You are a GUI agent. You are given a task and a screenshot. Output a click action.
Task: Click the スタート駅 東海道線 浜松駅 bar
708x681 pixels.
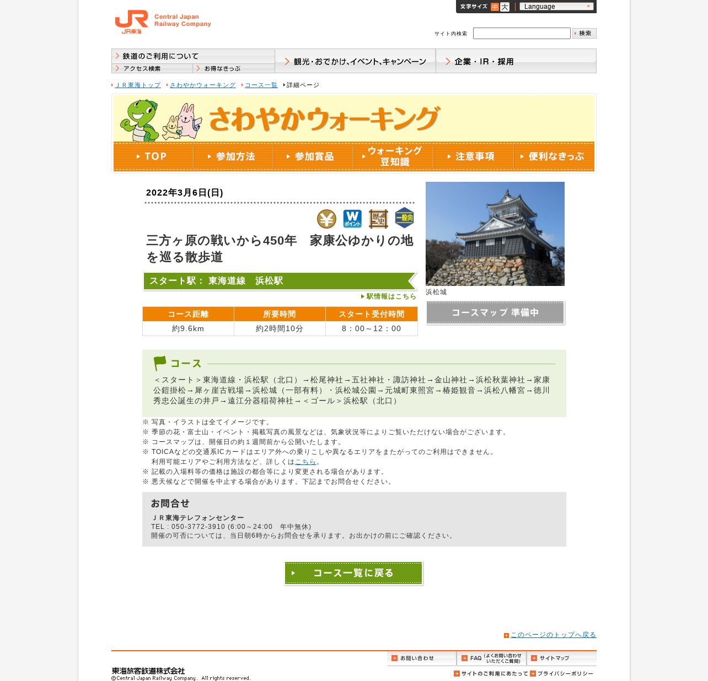pyautogui.click(x=280, y=281)
